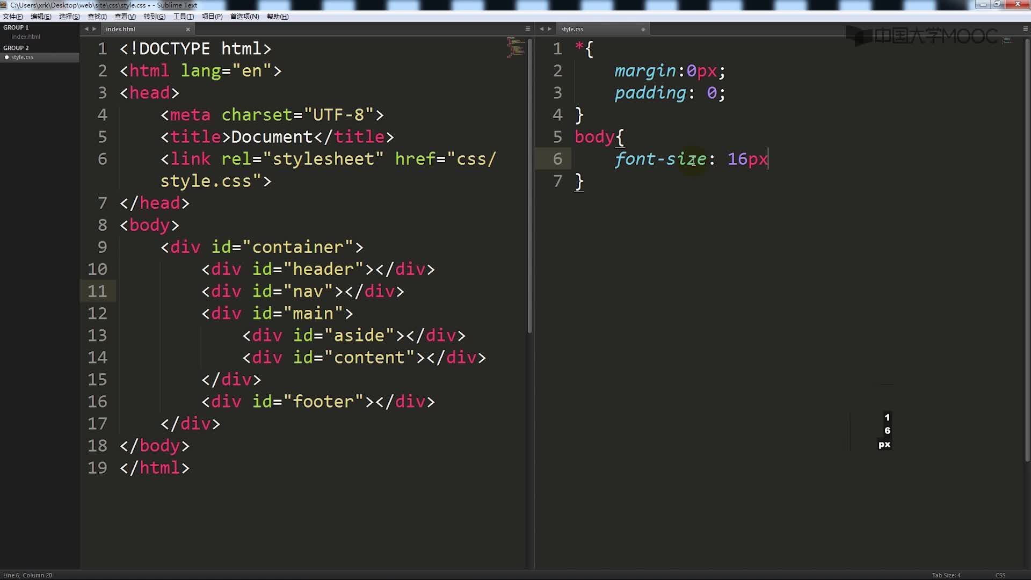Click the div id="aside" line

click(354, 335)
